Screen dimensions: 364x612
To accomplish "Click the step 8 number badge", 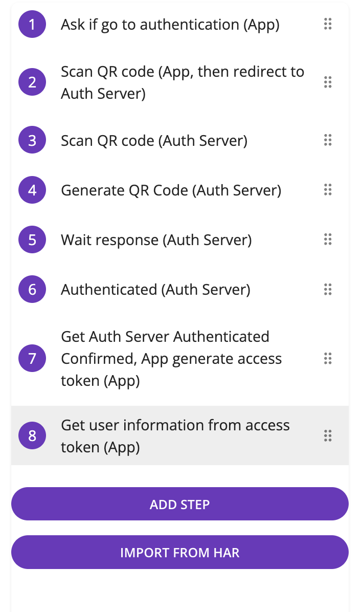I will [x=32, y=435].
